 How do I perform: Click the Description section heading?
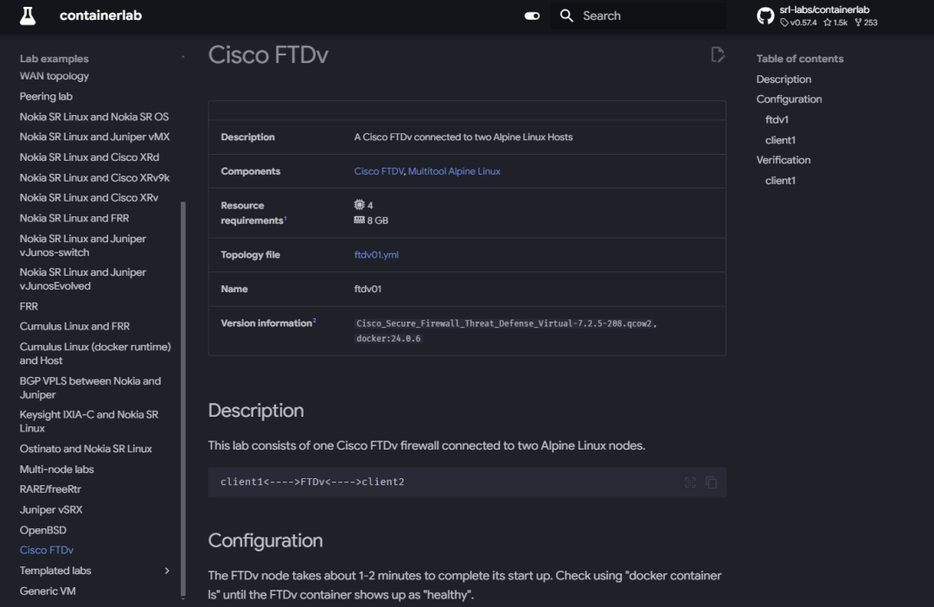pos(255,411)
